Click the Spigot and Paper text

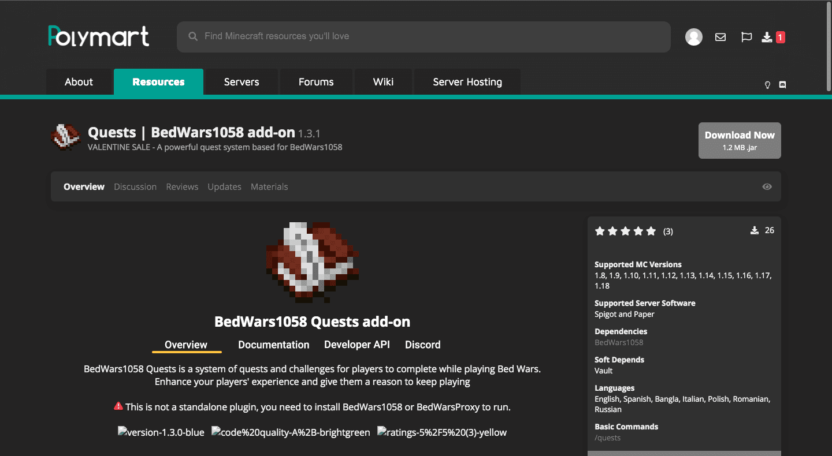tap(625, 314)
